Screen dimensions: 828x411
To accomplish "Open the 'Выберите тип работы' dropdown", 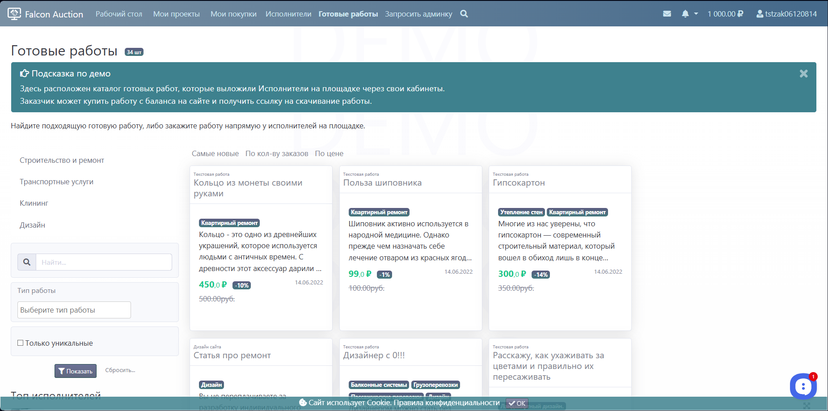I will pos(73,309).
